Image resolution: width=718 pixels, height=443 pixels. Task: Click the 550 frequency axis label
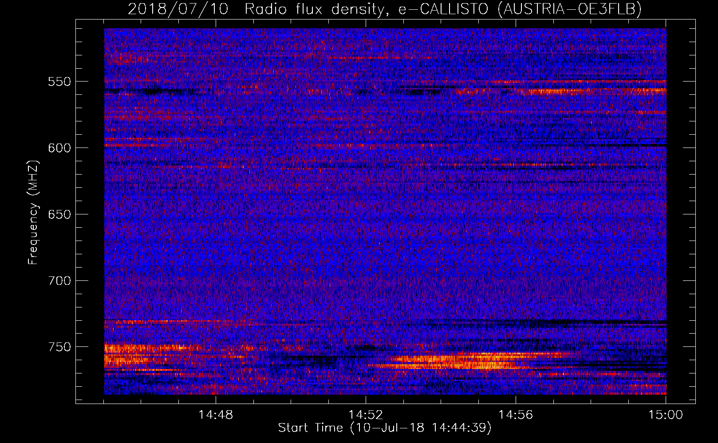pos(59,82)
